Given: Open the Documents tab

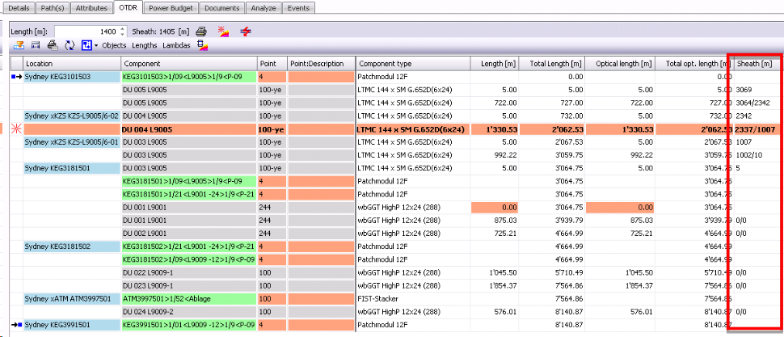Looking at the screenshot, I should (222, 8).
